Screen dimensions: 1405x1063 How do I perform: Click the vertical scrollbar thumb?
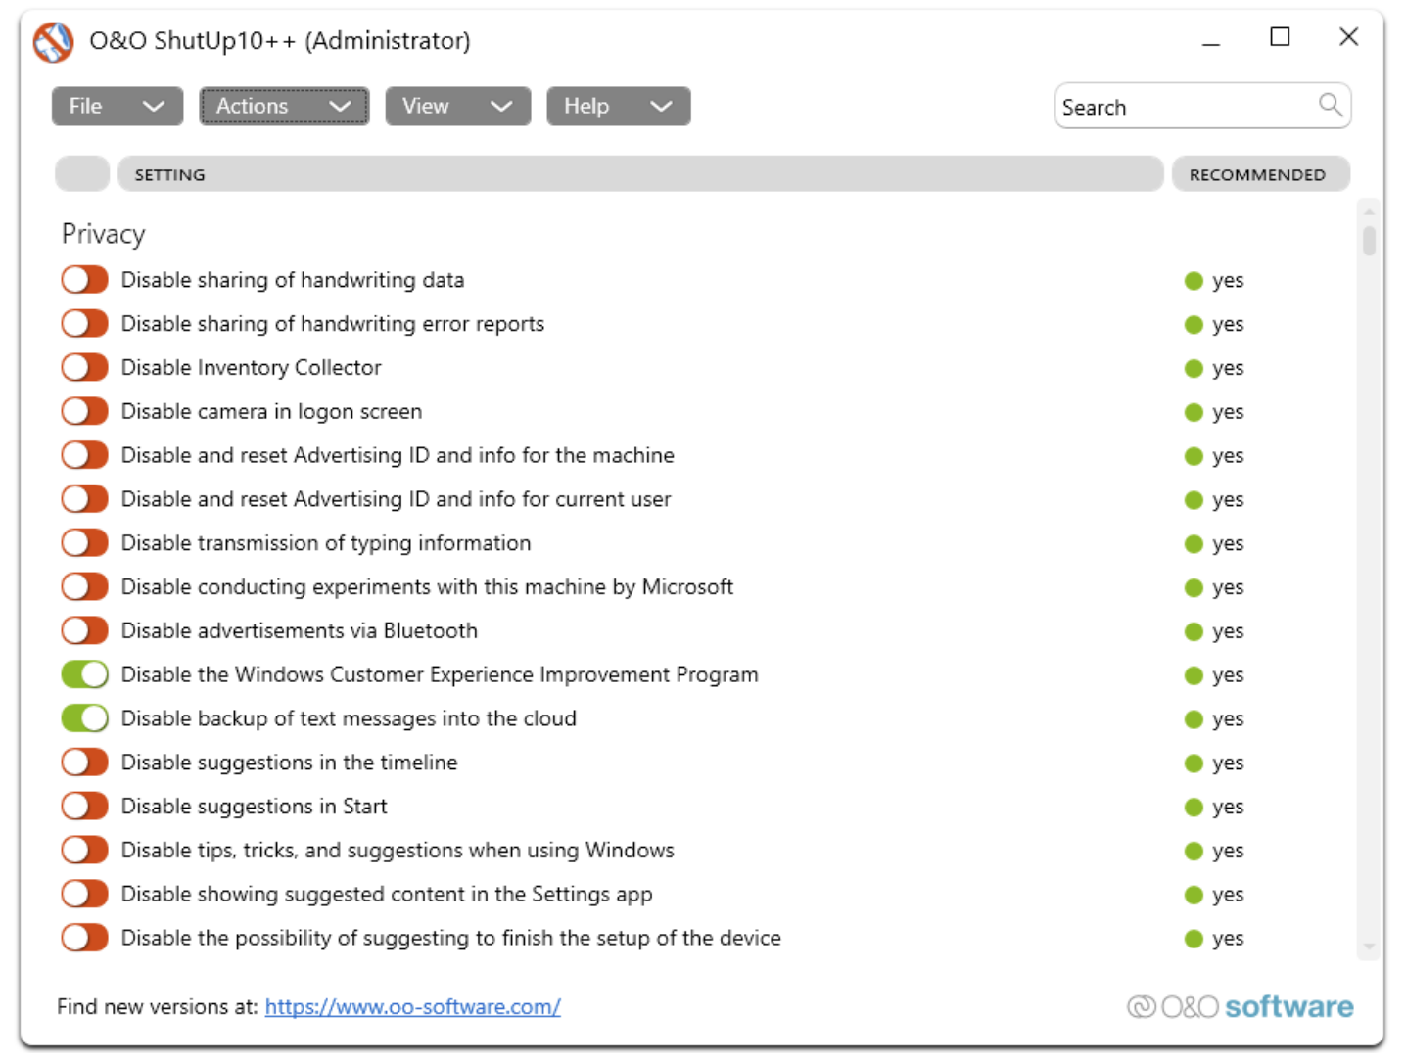(1369, 240)
